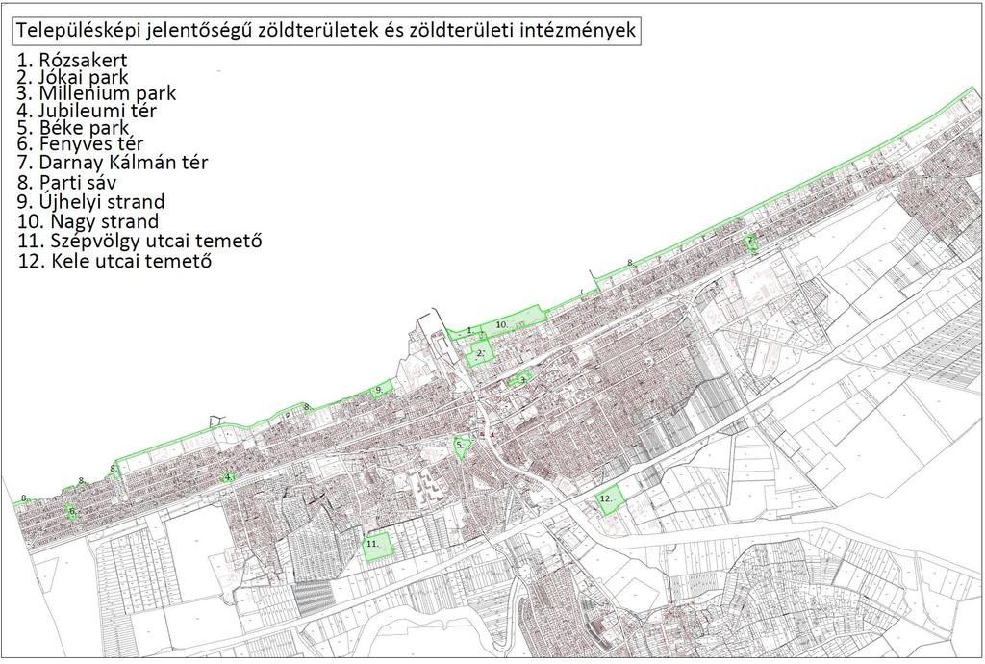Select the green map area numbered 5

[462, 446]
